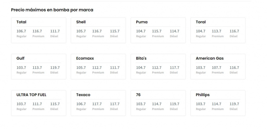Click Texaco's Premium price 117.7
The width and height of the screenshot is (267, 129).
pos(97,104)
